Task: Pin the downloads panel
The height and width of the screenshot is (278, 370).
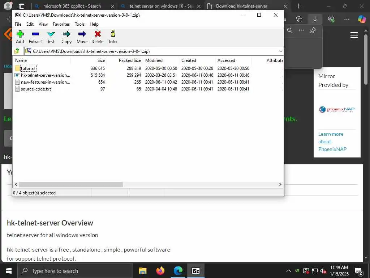Action: [313, 30]
